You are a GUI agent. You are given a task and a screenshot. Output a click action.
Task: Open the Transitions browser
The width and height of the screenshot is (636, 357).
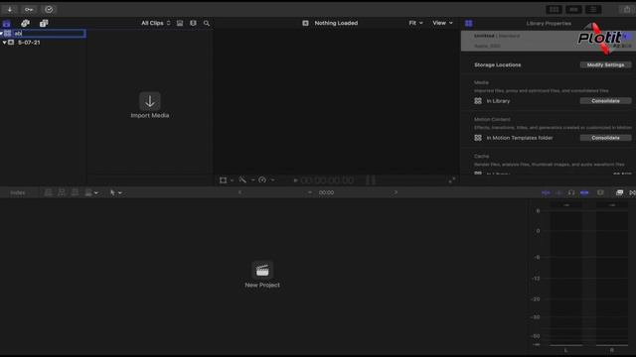pos(632,192)
